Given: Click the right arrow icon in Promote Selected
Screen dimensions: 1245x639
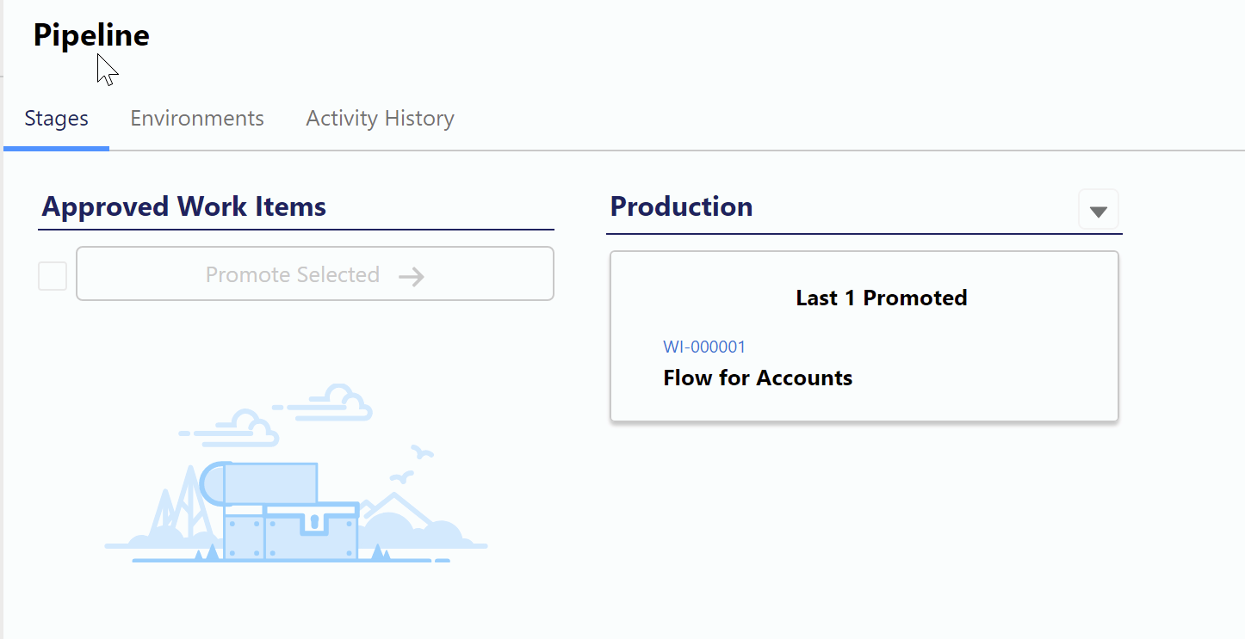Looking at the screenshot, I should click(412, 276).
